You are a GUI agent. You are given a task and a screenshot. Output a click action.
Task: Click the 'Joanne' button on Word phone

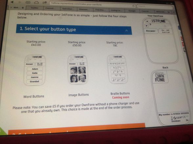click(34, 77)
